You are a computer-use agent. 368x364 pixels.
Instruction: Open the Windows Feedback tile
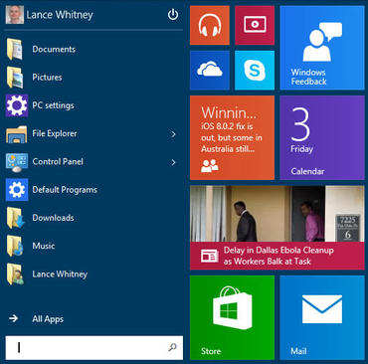point(322,48)
